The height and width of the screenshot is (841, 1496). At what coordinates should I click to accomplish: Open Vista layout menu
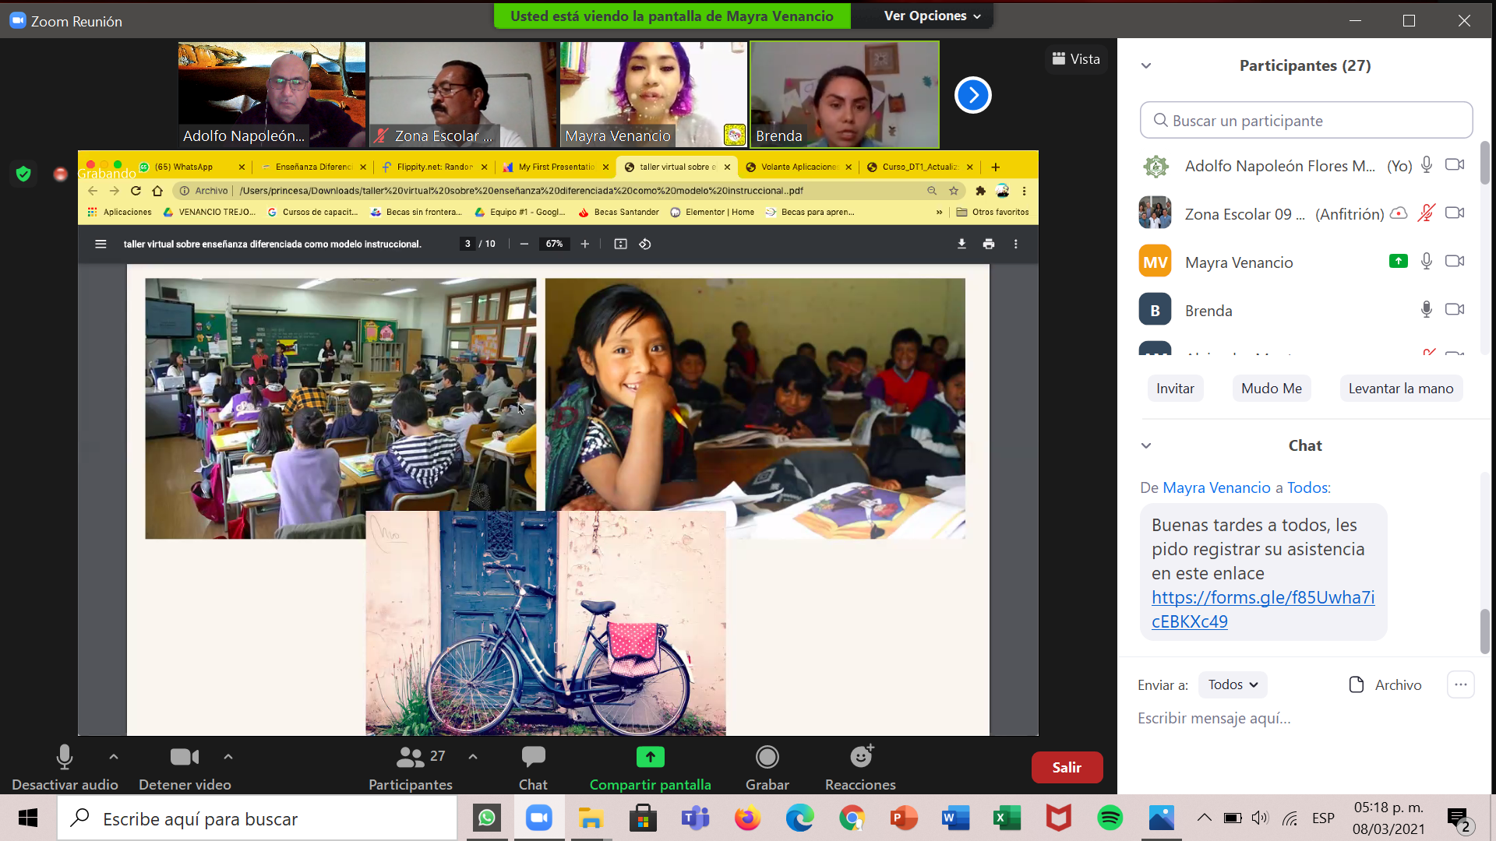click(x=1076, y=59)
